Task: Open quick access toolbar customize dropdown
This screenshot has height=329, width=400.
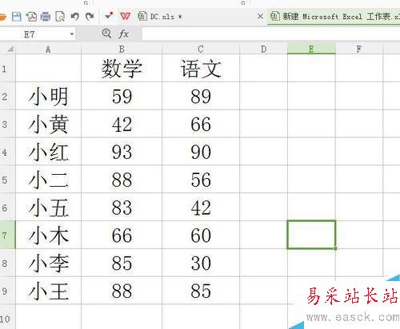Action: (109, 16)
